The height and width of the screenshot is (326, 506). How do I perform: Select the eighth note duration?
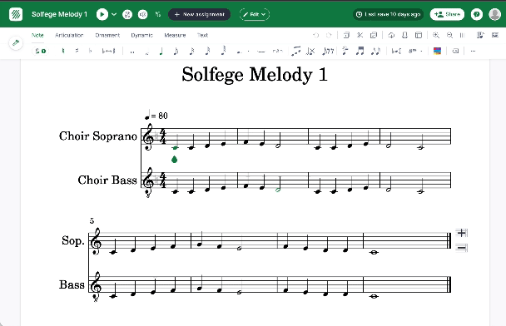[176, 51]
